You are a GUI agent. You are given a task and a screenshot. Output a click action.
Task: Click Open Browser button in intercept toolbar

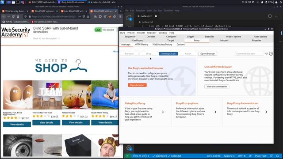207,54
